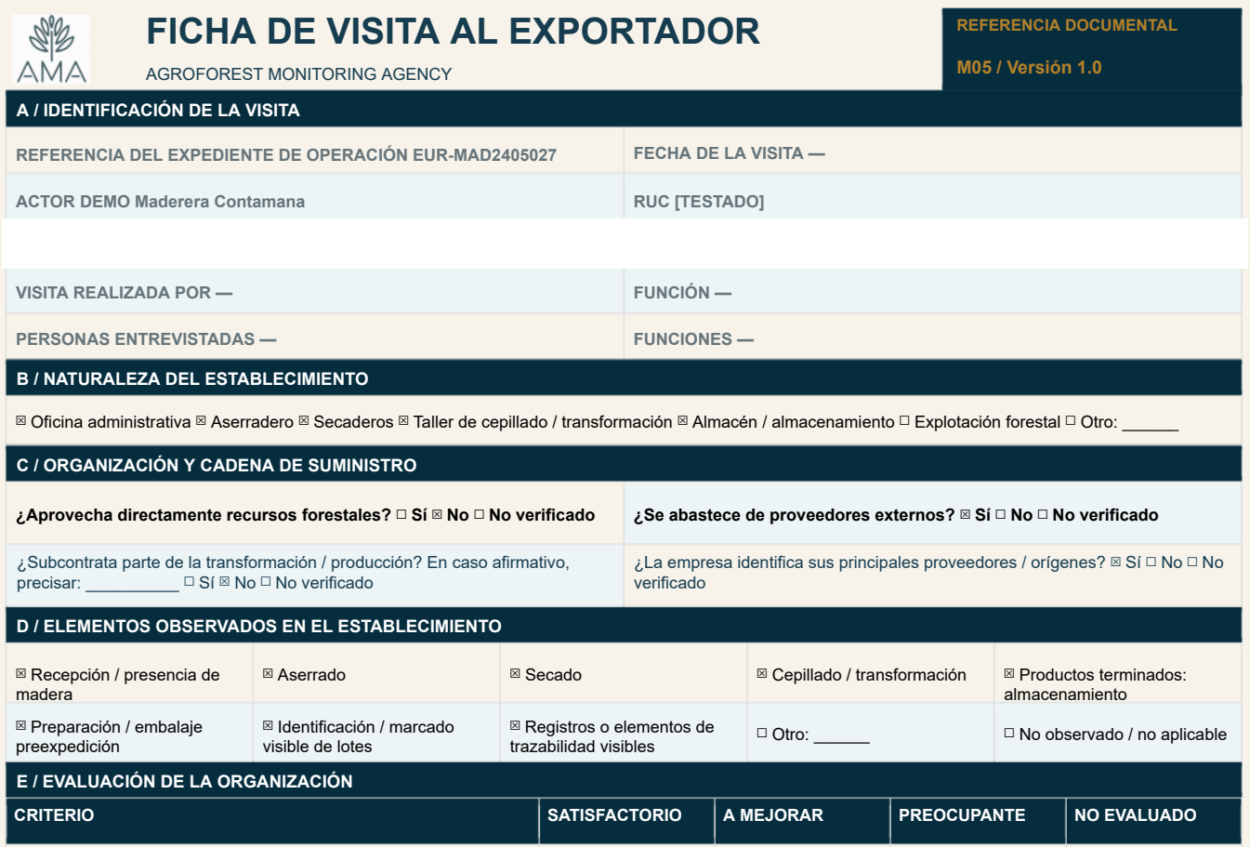Toggle Taller de cepillado / transformación checkbox
This screenshot has height=847, width=1250.
(x=403, y=421)
